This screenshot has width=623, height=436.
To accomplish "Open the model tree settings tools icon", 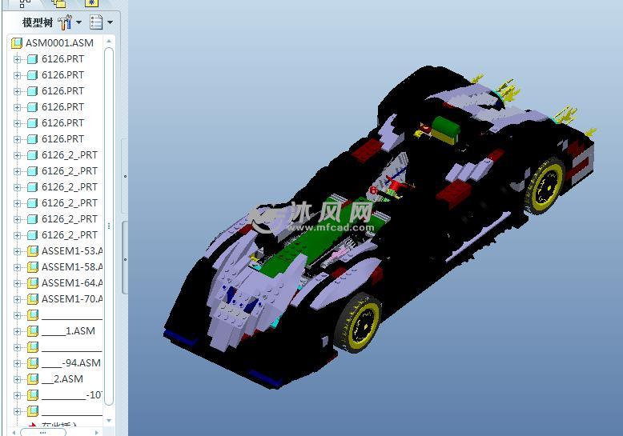I will click(x=65, y=22).
